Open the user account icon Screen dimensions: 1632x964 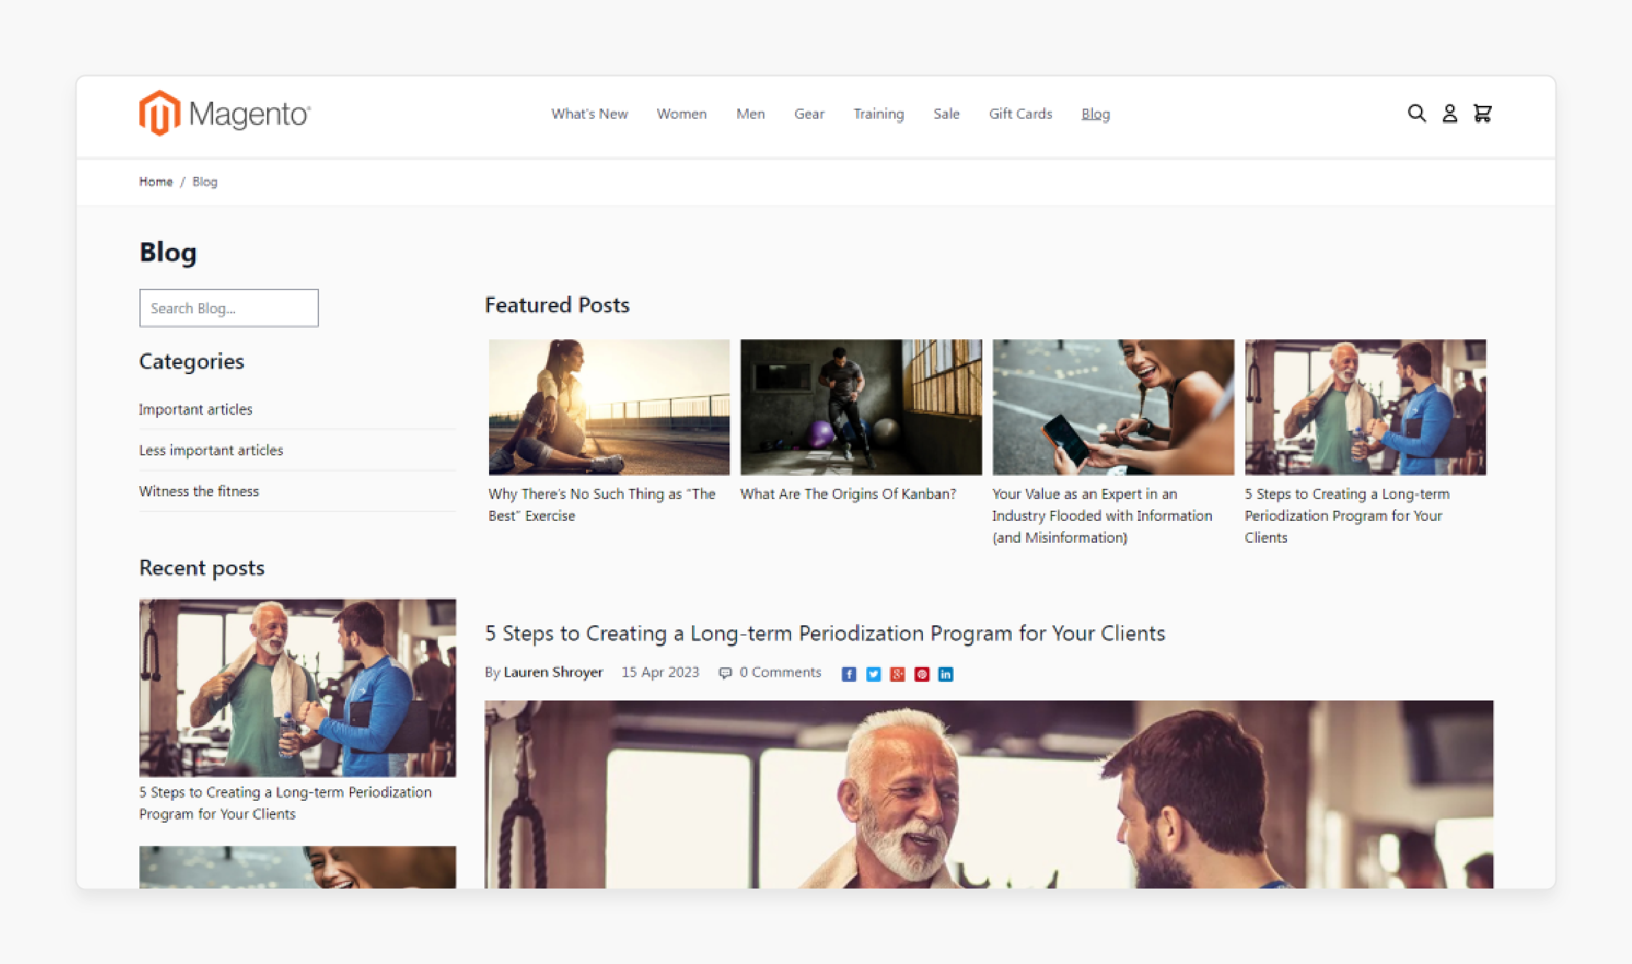(x=1450, y=113)
